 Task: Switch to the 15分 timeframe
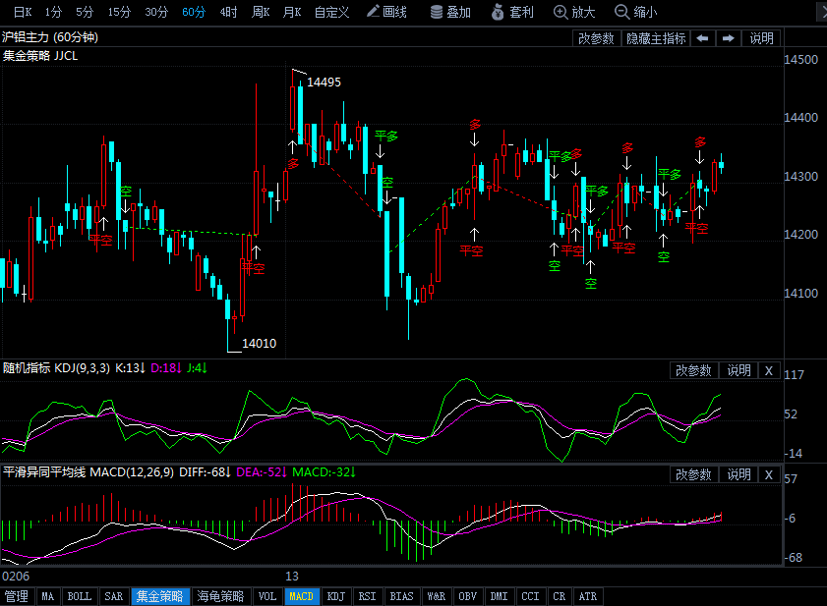119,12
